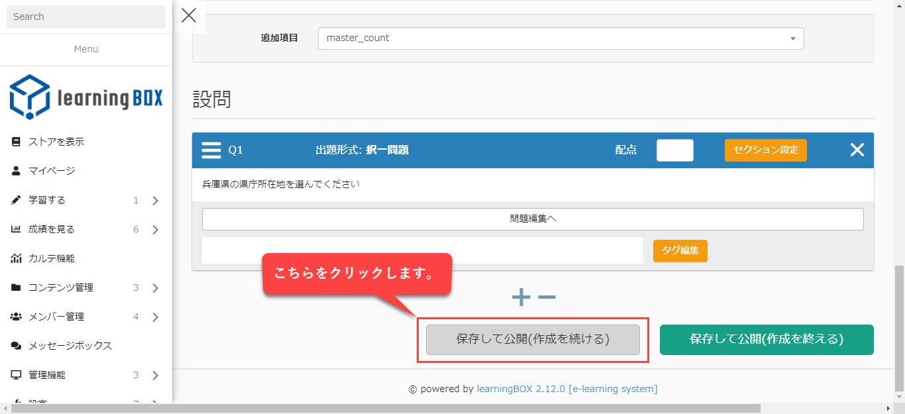The width and height of the screenshot is (905, 414).
Task: Click the 配点 score input field
Action: (674, 150)
